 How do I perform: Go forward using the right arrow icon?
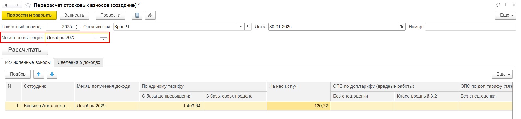pyautogui.click(x=16, y=5)
